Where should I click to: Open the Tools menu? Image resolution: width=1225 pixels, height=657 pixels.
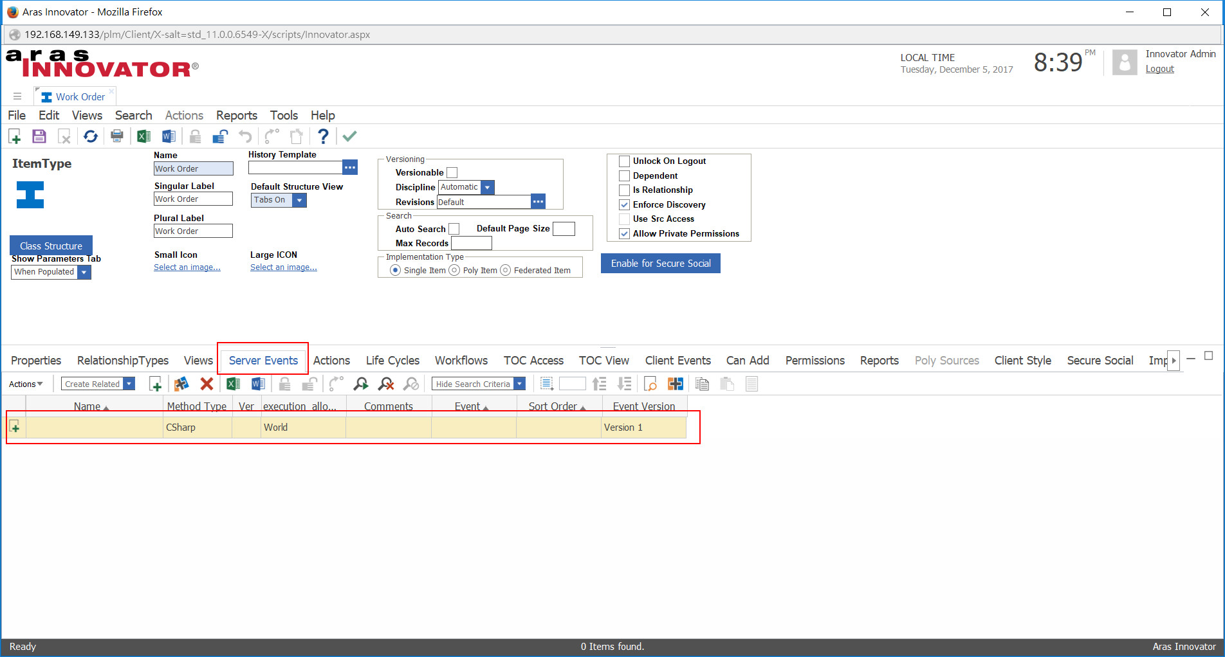(284, 115)
